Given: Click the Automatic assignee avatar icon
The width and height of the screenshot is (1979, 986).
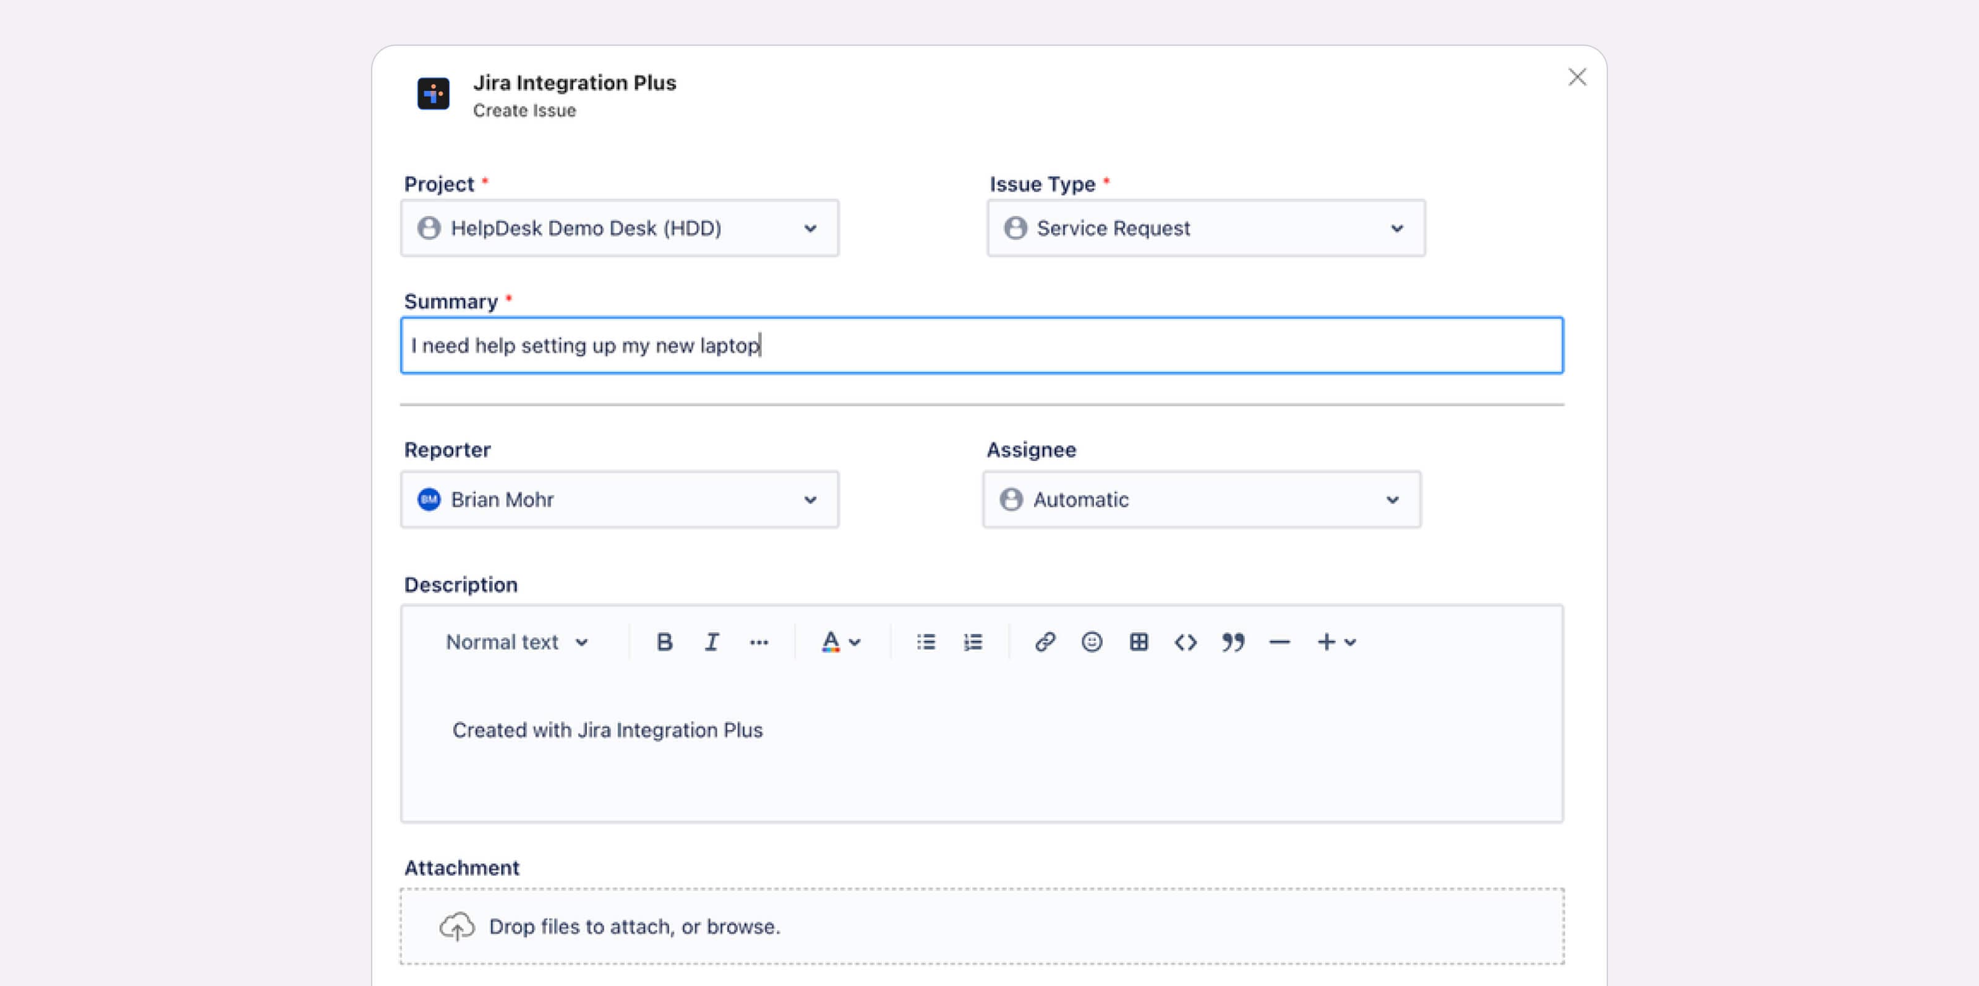Looking at the screenshot, I should tap(1011, 500).
